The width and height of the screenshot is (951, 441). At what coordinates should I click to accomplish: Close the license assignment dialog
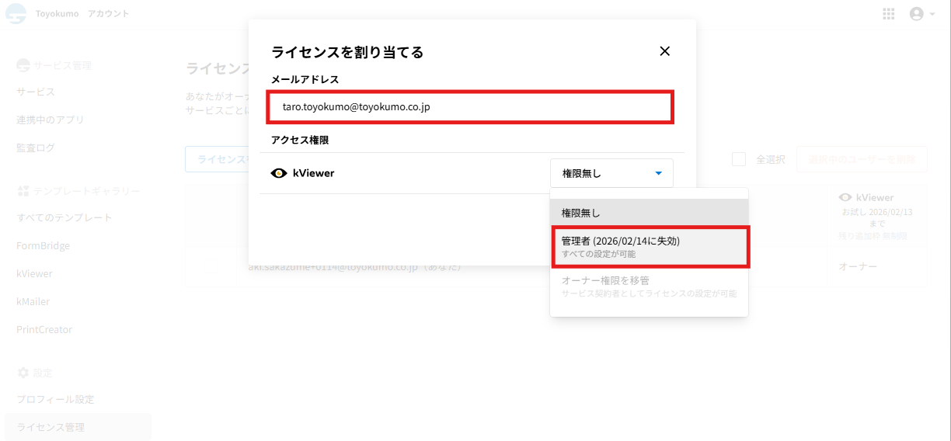pyautogui.click(x=664, y=51)
